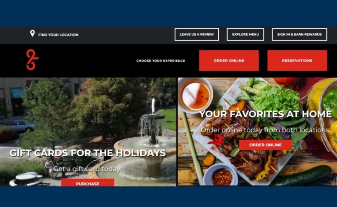Click Purchase under gift cards banner
The height and width of the screenshot is (207, 337).
88,183
